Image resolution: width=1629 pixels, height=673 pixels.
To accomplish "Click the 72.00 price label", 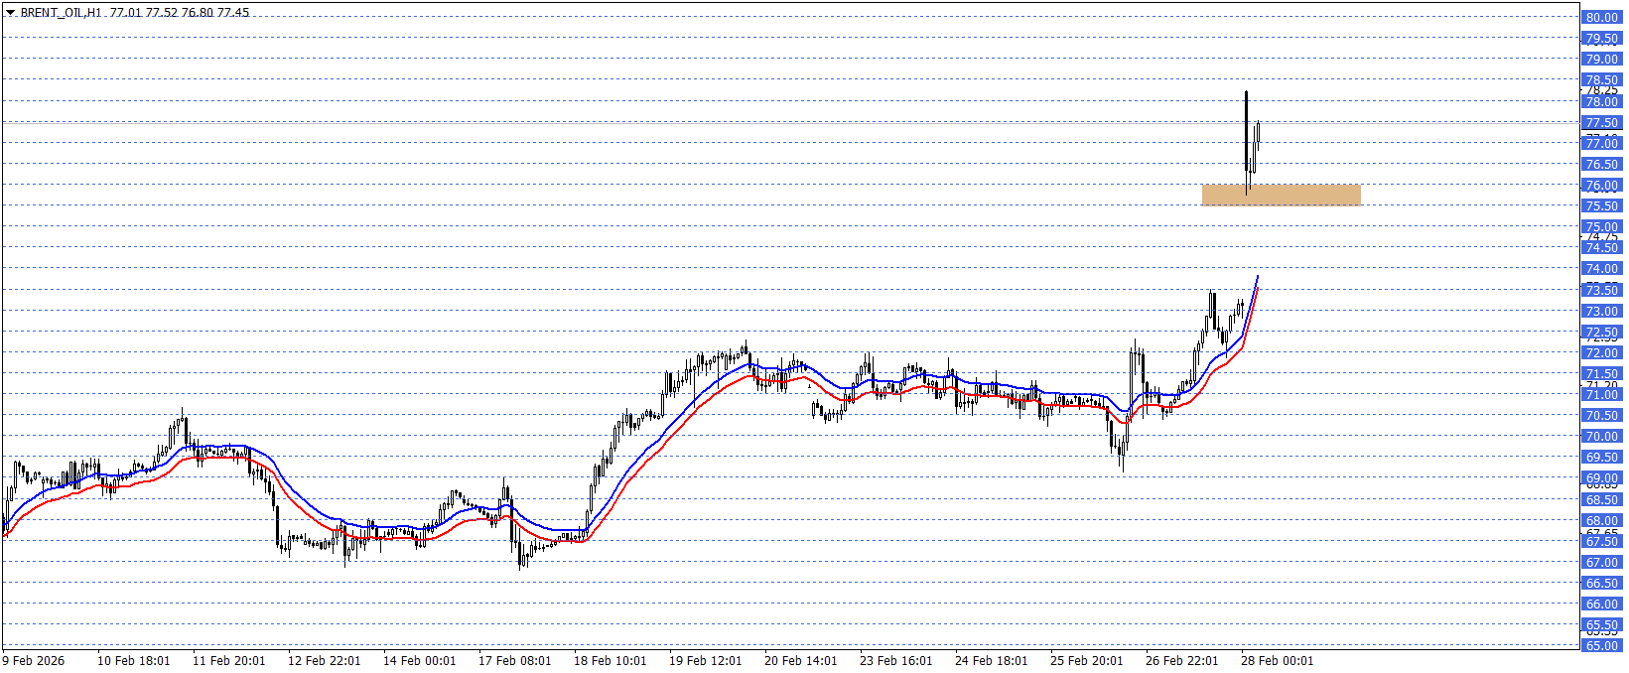I will tap(1601, 353).
